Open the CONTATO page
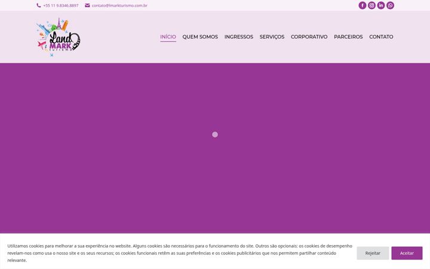 tap(381, 37)
